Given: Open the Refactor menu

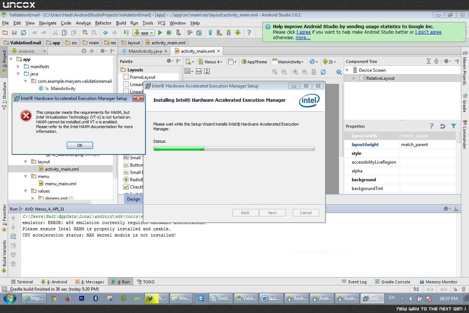Looking at the screenshot, I should click(x=103, y=23).
